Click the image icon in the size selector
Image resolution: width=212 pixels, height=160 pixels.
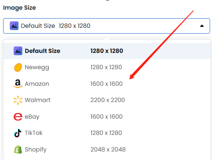[x=14, y=26]
